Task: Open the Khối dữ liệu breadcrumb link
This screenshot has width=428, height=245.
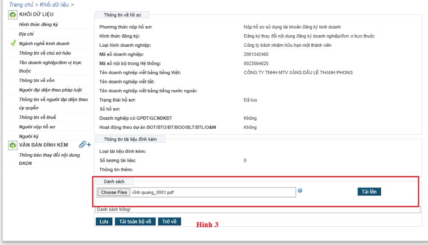Action: coord(54,4)
